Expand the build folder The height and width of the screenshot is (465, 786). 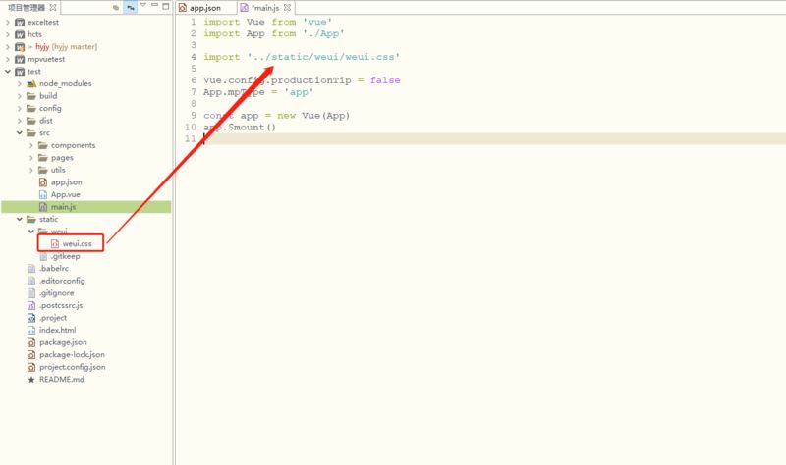click(x=20, y=96)
